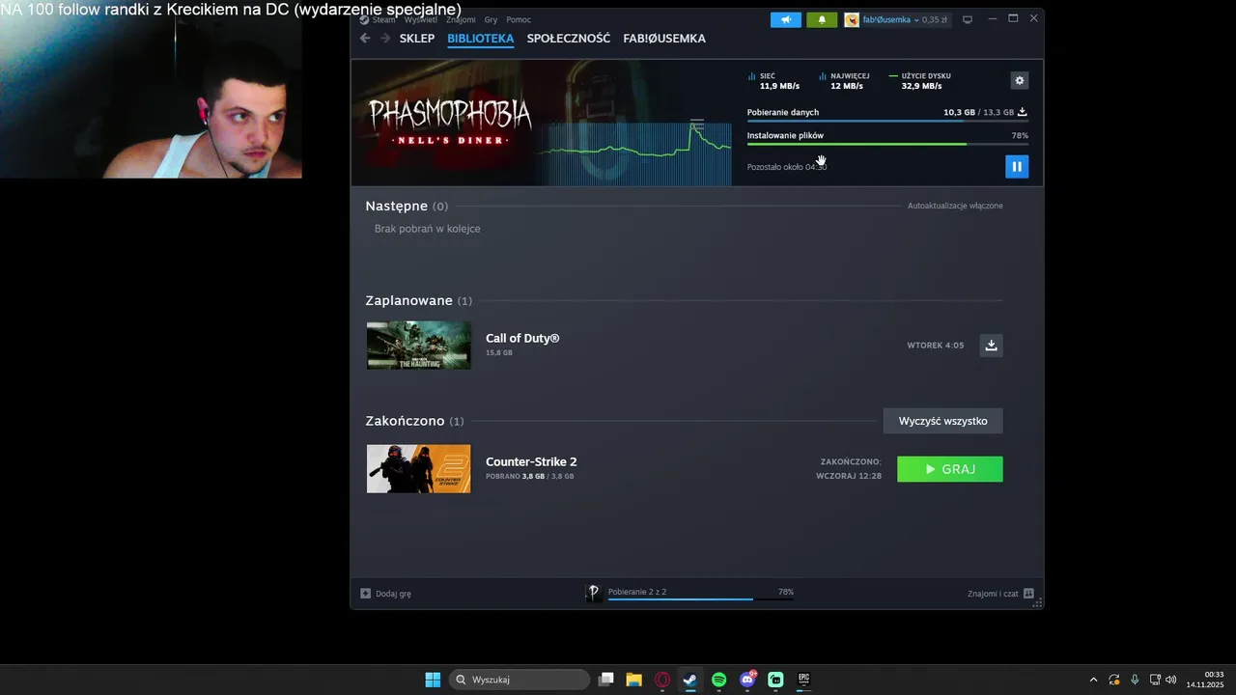This screenshot has height=695, width=1236.
Task: Show hidden system tray icons
Action: point(1093,680)
